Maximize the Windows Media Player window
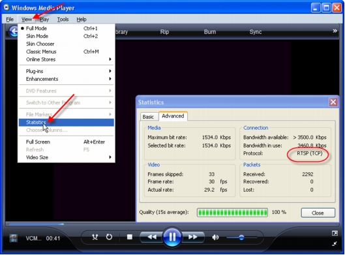This screenshot has width=345, height=255. (x=326, y=8)
